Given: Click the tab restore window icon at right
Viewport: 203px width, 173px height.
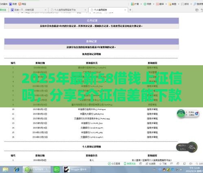Looking at the screenshot, I should 197,10.
